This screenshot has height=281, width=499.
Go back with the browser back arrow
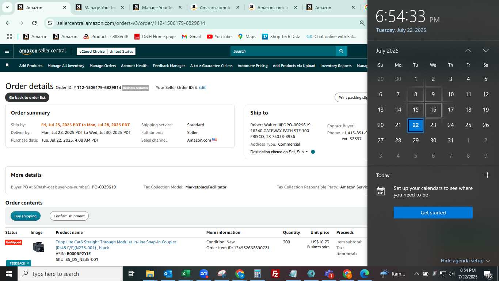click(8, 23)
